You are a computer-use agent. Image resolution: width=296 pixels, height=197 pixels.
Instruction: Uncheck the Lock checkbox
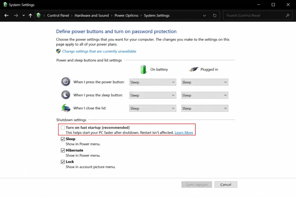pos(63,162)
